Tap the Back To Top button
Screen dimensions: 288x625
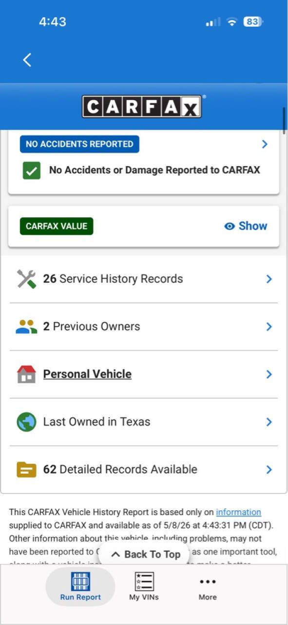[x=144, y=554]
